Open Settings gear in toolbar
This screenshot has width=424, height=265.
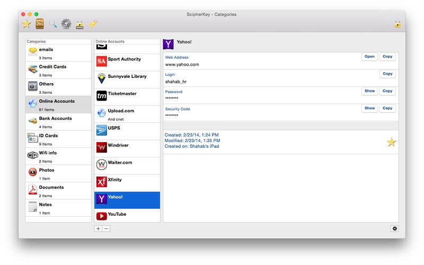coord(66,24)
